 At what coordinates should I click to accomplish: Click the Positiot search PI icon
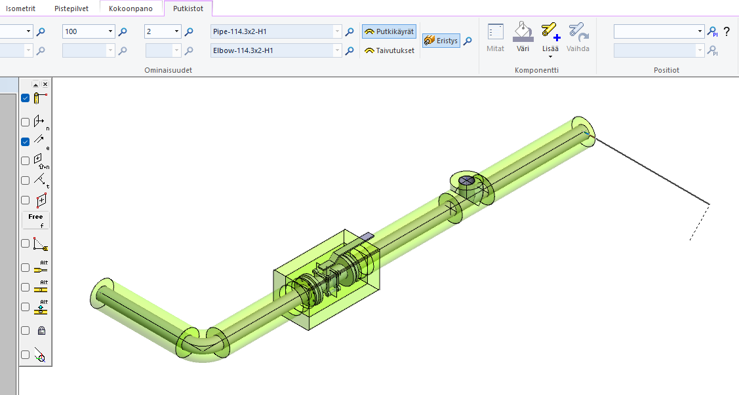pyautogui.click(x=713, y=31)
